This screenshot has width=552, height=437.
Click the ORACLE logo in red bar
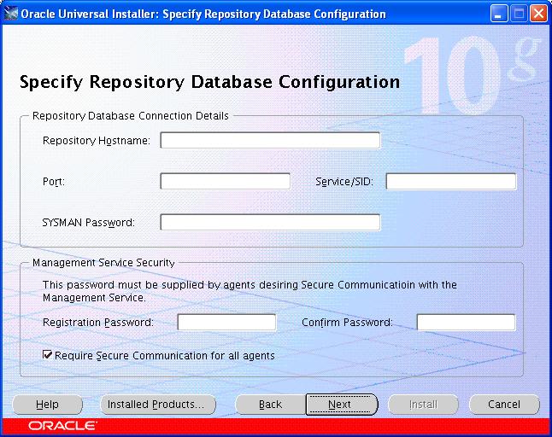62,426
